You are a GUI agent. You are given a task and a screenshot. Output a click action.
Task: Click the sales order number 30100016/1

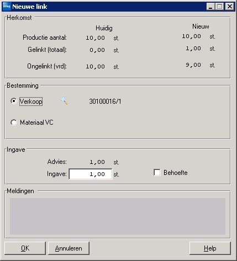click(x=105, y=102)
